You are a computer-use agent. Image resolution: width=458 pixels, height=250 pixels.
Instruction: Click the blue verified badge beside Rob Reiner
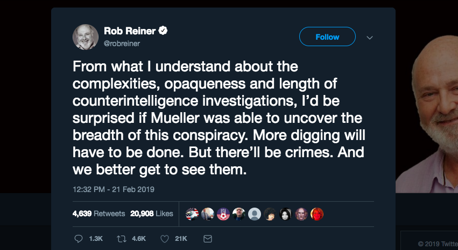tap(163, 31)
